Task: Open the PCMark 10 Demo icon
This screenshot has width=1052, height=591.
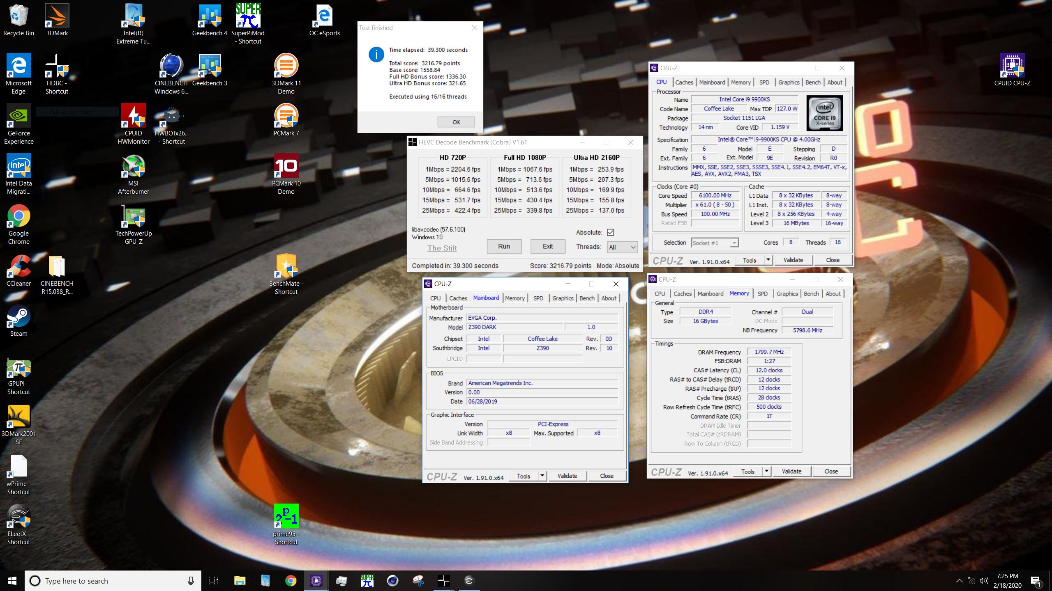Action: tap(286, 174)
